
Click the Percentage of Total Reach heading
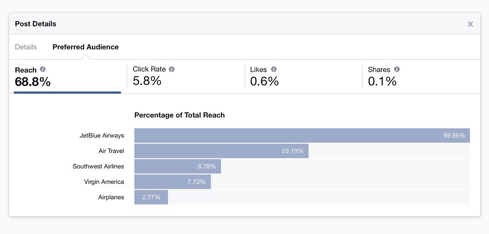coord(179,115)
